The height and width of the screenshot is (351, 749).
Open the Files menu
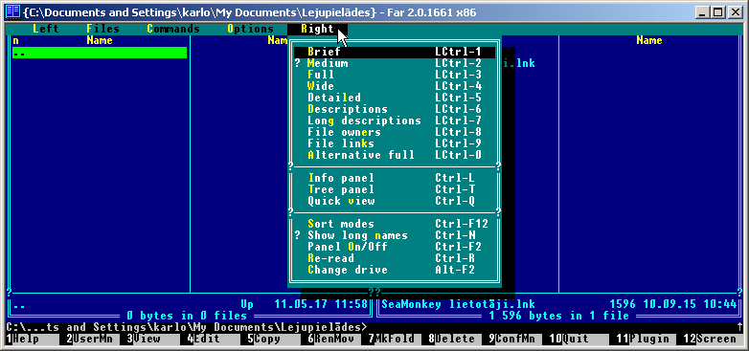click(x=102, y=29)
